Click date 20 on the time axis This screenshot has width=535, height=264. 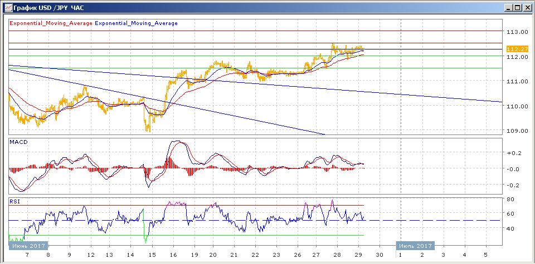coord(212,255)
